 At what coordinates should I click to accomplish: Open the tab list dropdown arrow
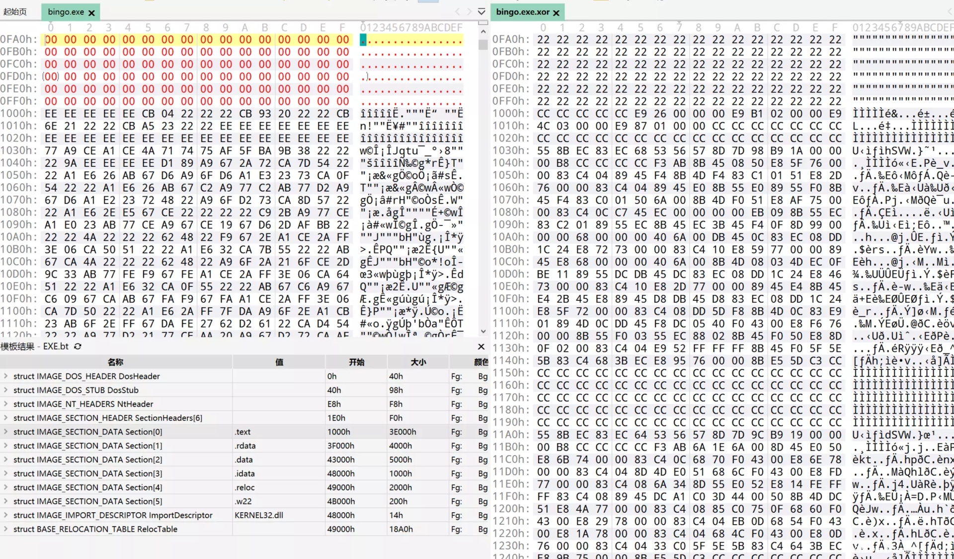(481, 11)
